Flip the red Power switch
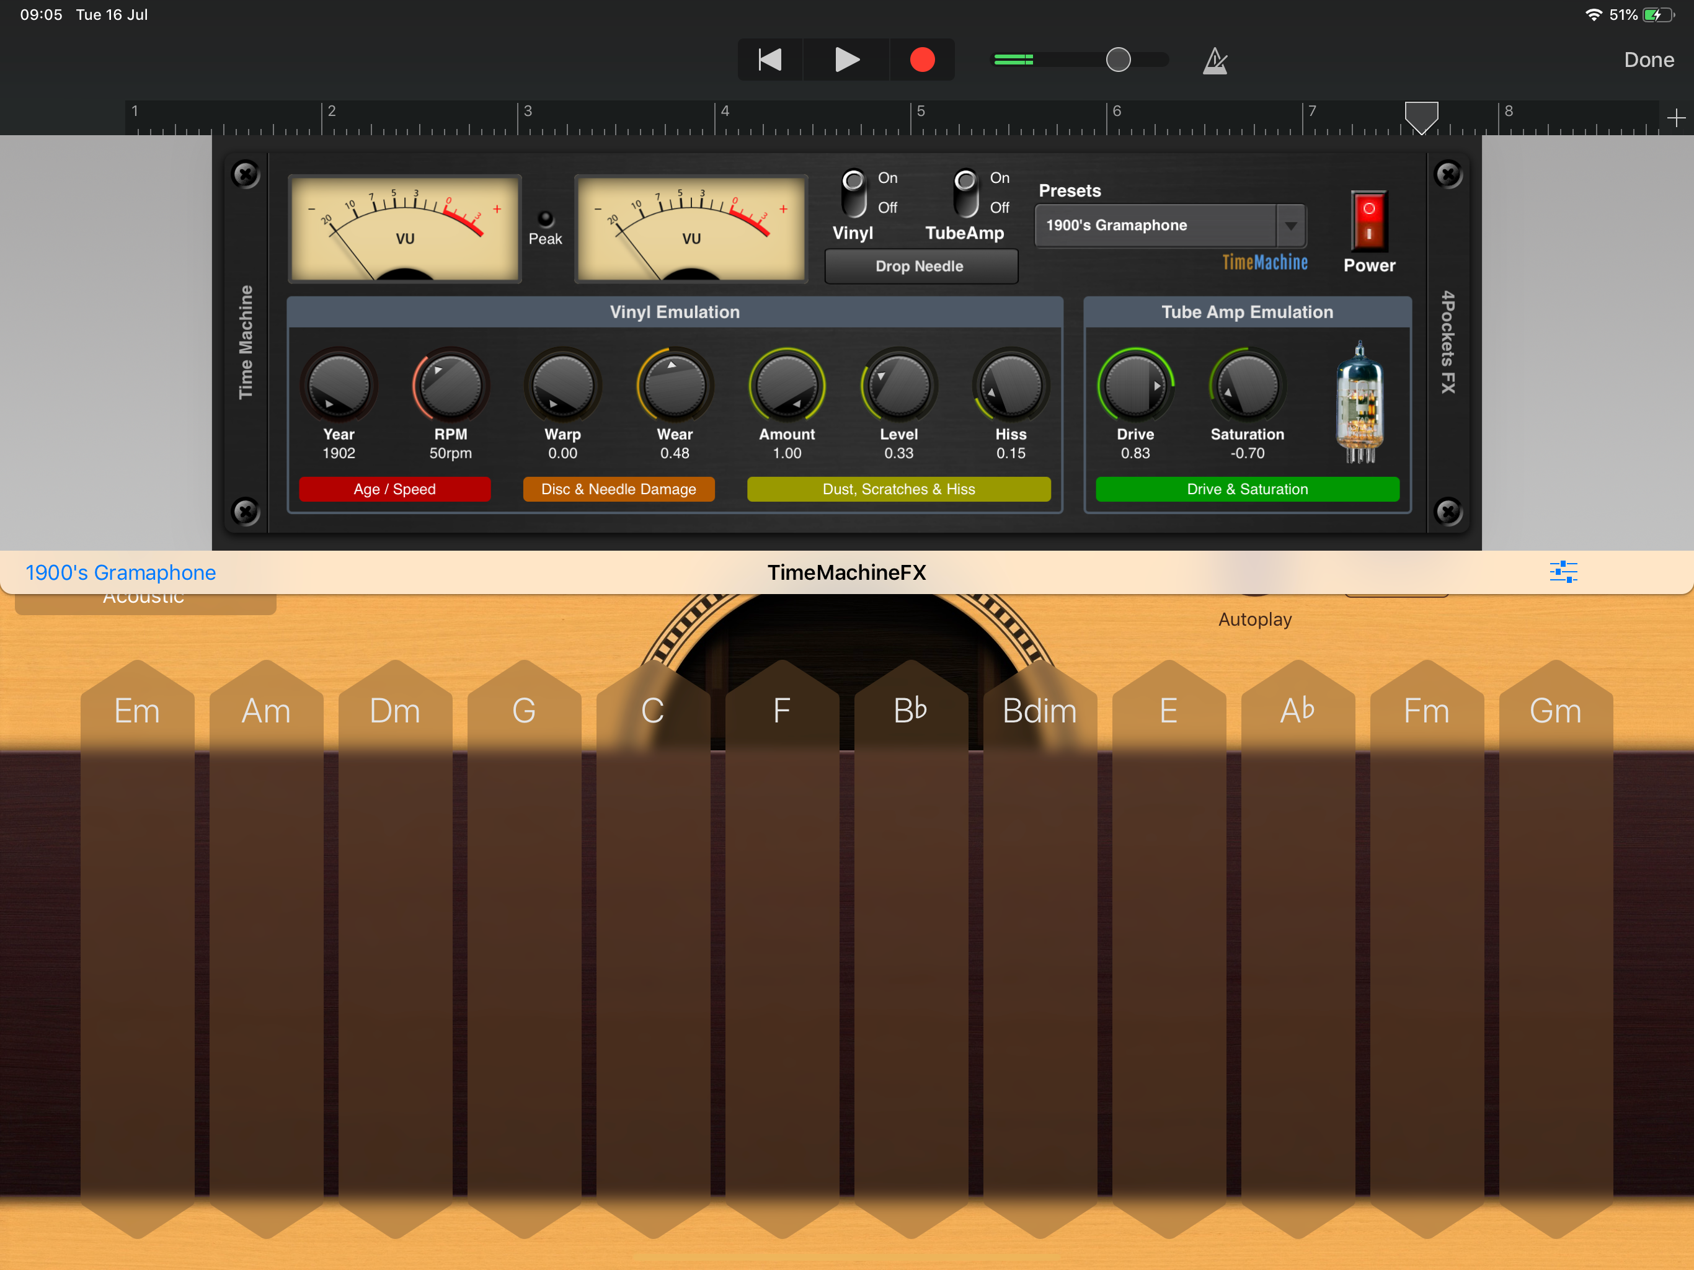Screen dimensions: 1694x1270 pyautogui.click(x=1368, y=221)
